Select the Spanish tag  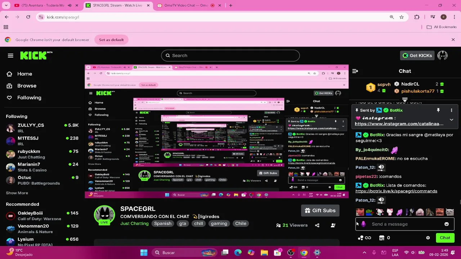[163, 223]
